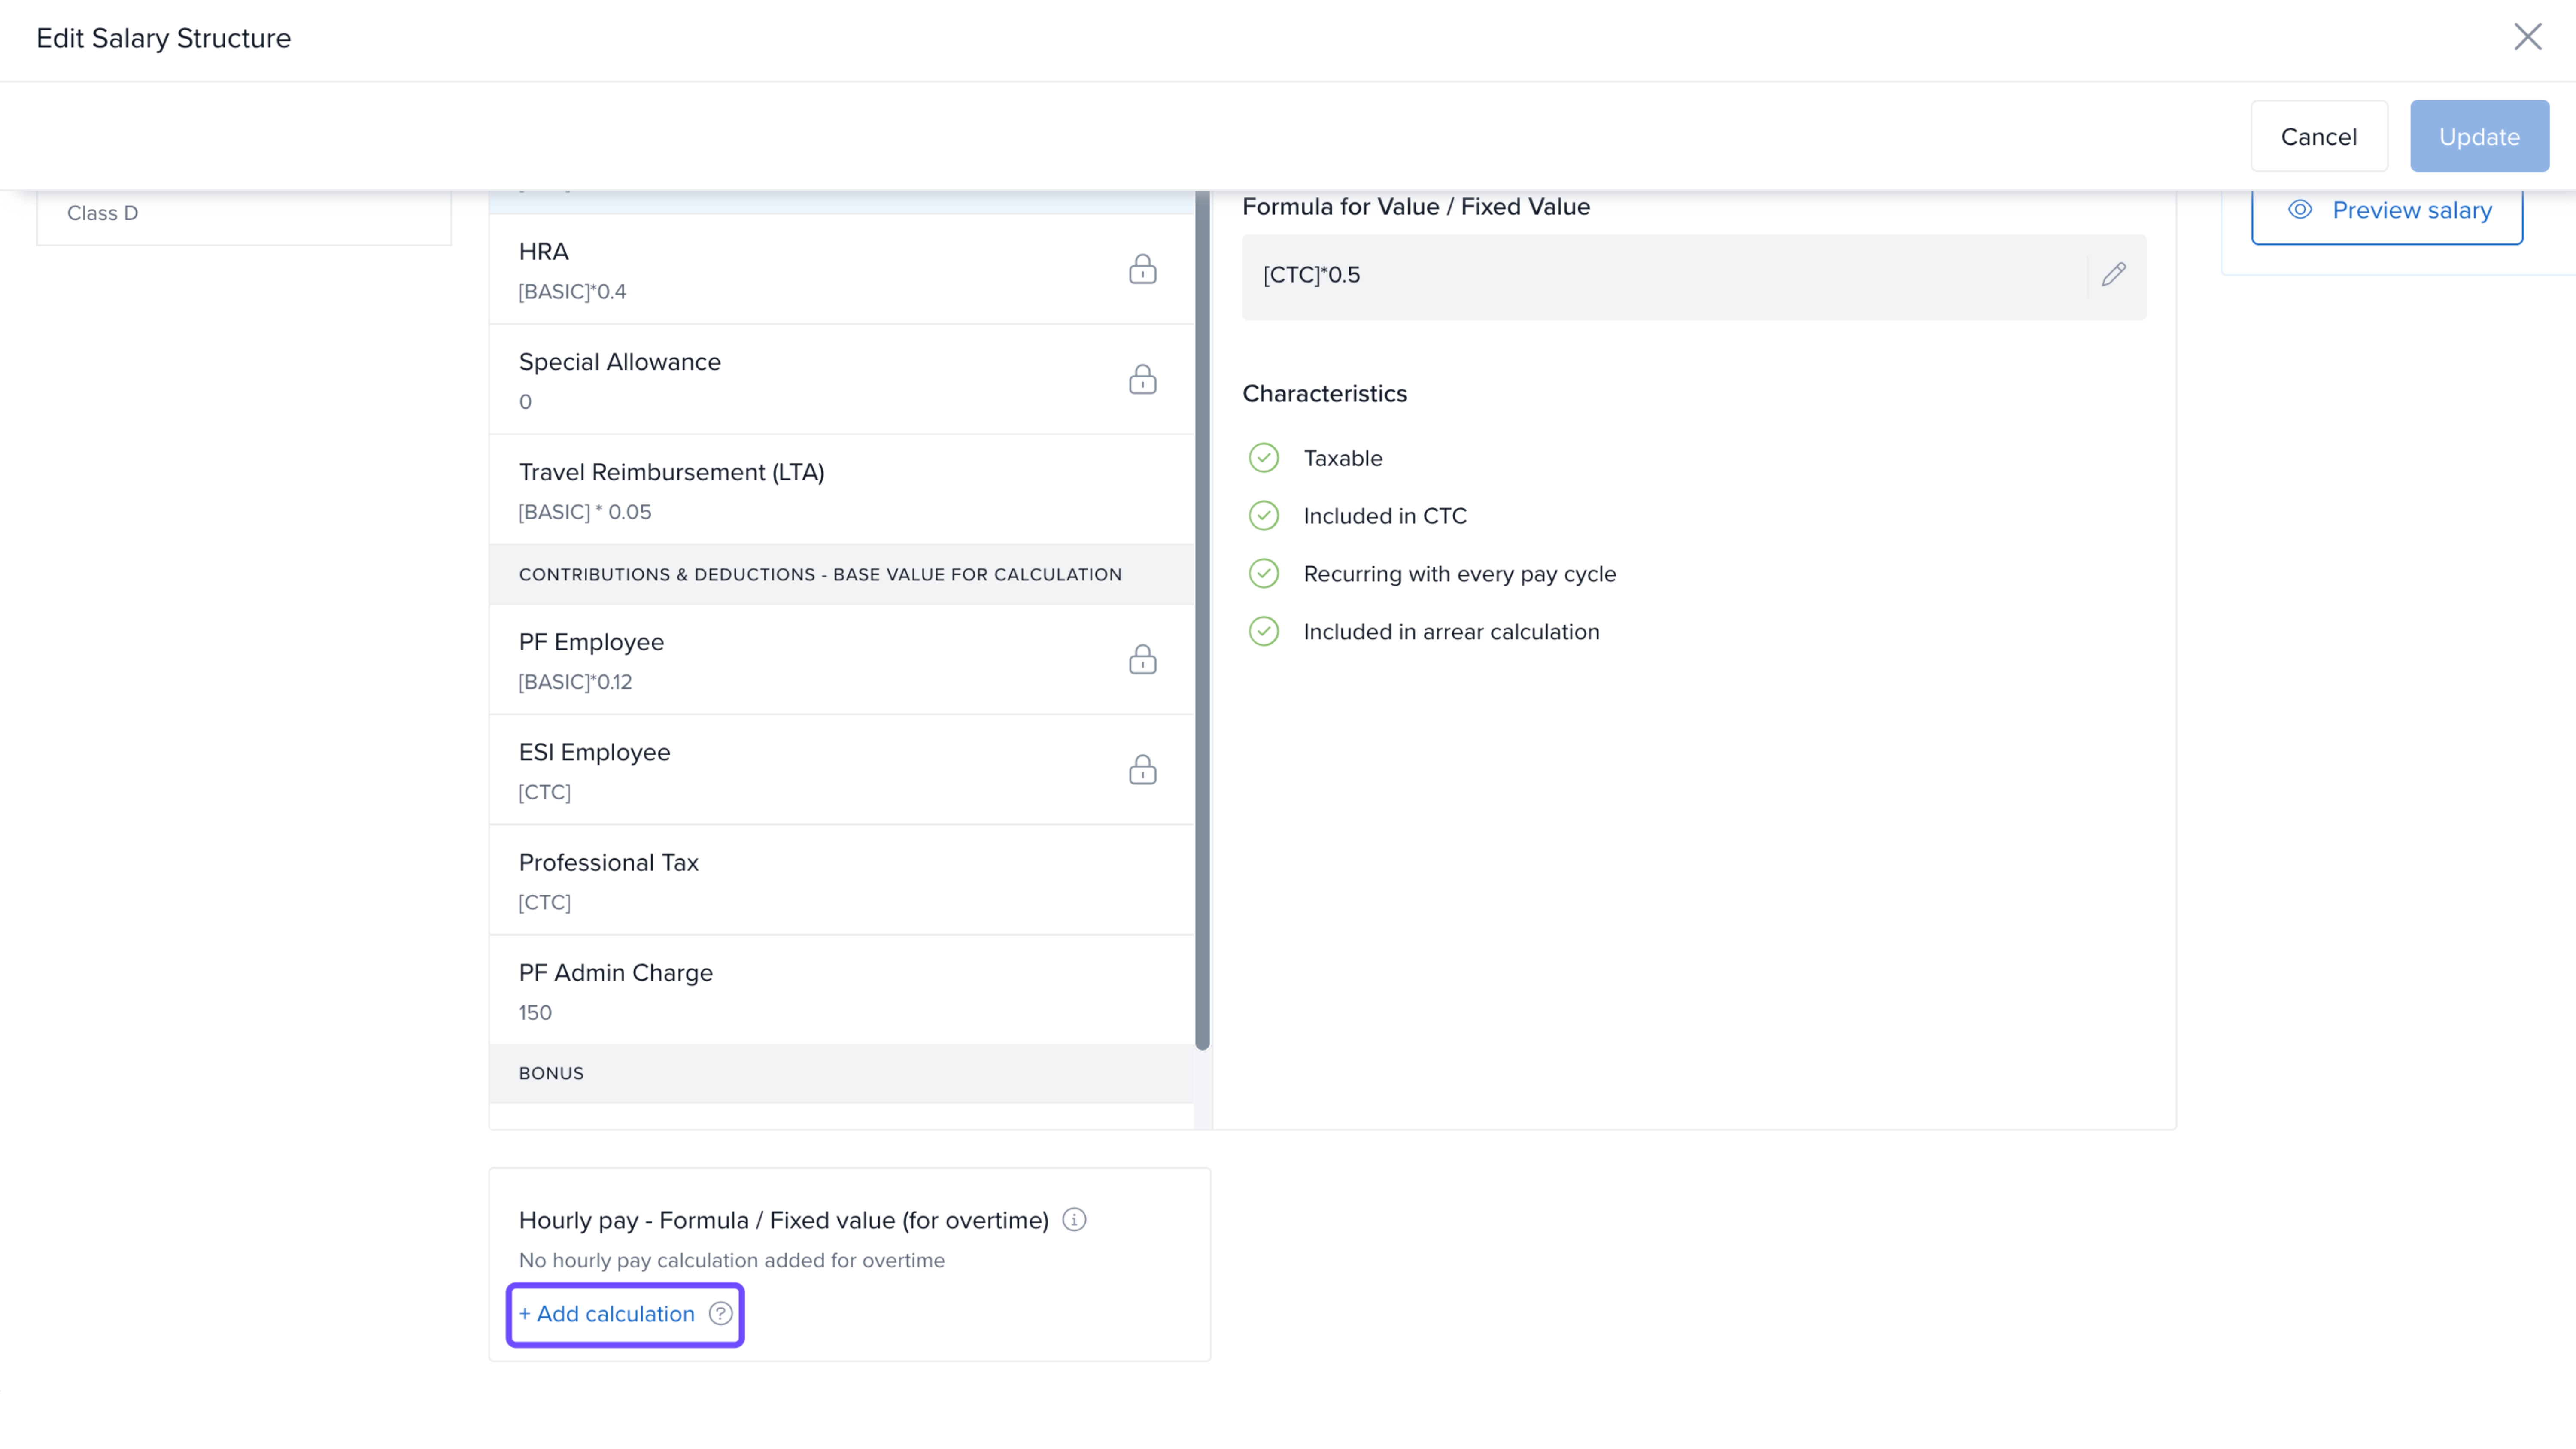The width and height of the screenshot is (2576, 1449).
Task: Click the lock icon next to HRA
Action: click(x=1142, y=269)
